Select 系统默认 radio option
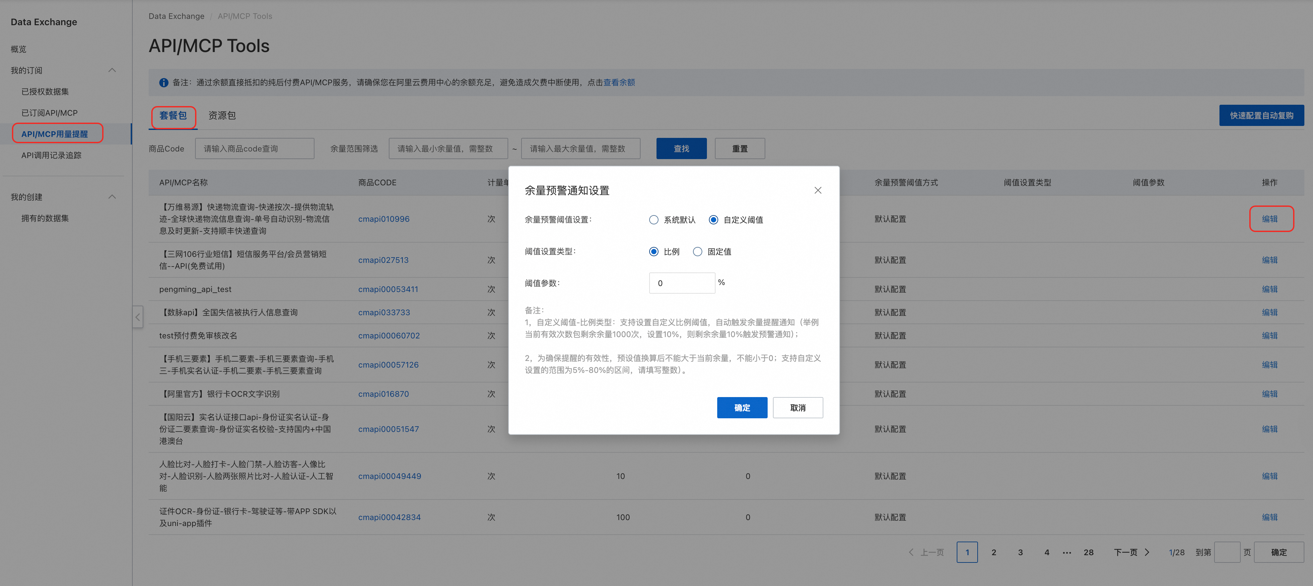This screenshot has height=586, width=1313. pos(654,220)
